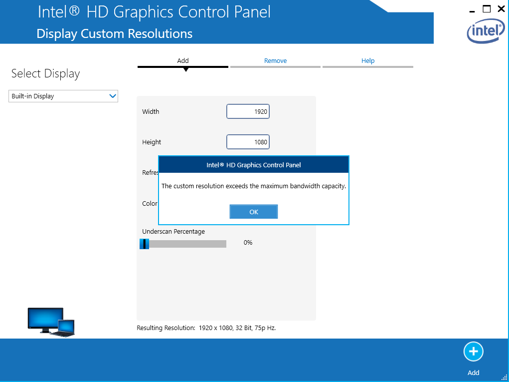Click the Width input field showing 1920
The image size is (509, 382).
tap(248, 111)
